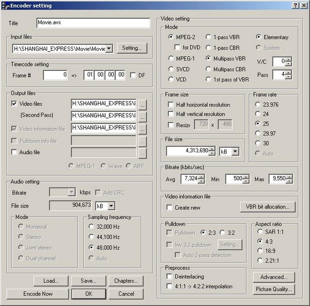Select the MPEG-1 mode radio button

coord(171,58)
